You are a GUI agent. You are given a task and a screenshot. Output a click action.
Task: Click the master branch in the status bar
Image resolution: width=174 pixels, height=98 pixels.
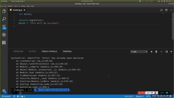pos(7,96)
